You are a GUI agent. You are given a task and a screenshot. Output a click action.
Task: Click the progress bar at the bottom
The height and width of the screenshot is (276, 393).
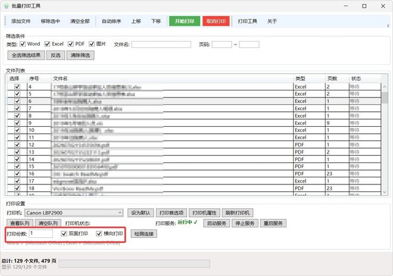(x=135, y=264)
